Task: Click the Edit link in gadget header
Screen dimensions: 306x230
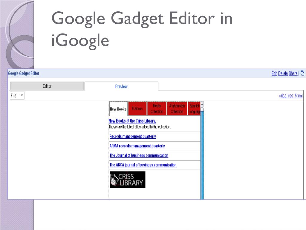Action: click(274, 73)
